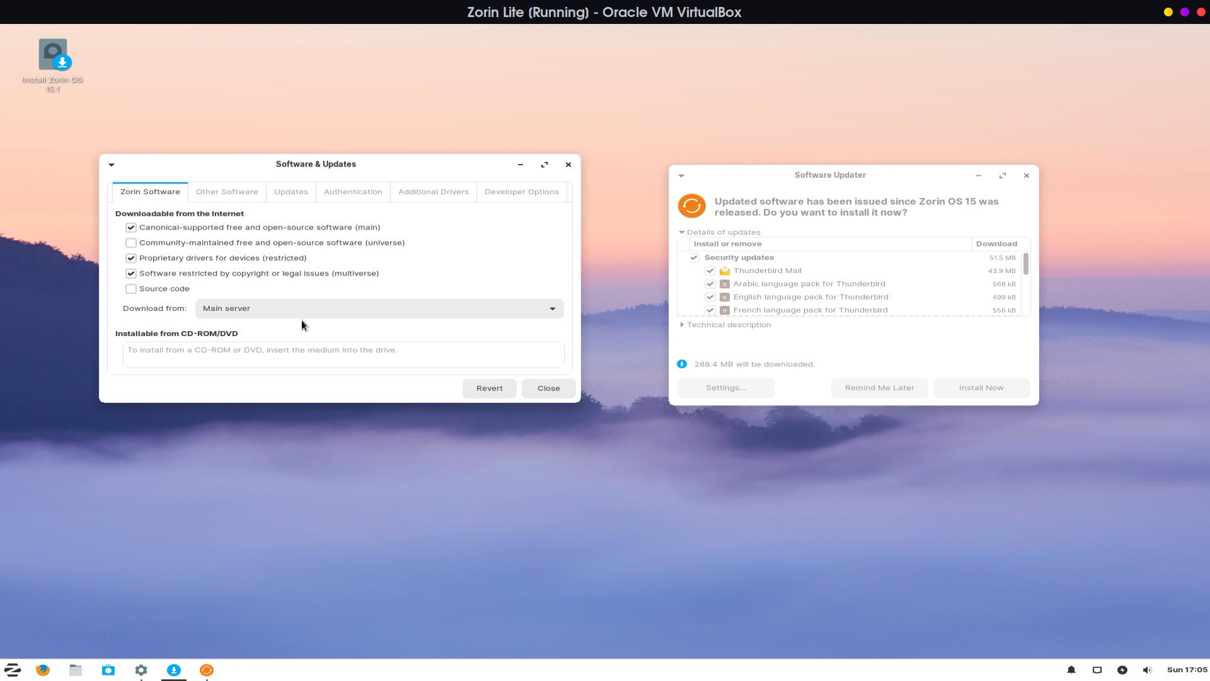Click the notifications bell tray icon

(1071, 670)
